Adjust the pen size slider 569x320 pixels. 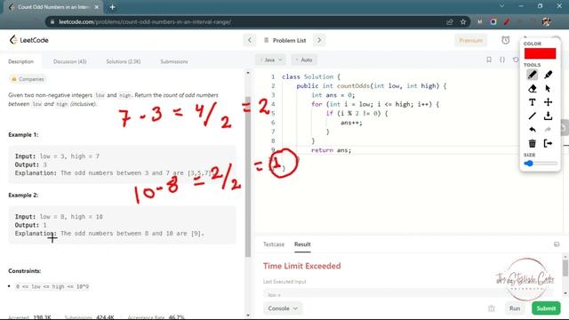541,164
